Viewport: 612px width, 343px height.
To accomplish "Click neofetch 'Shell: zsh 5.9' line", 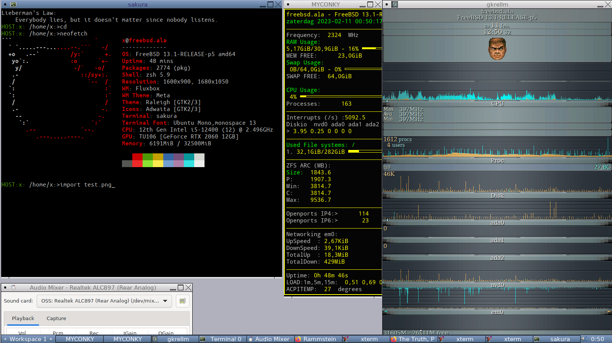I will (146, 75).
